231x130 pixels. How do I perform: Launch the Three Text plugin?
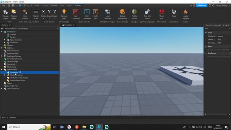161,14
